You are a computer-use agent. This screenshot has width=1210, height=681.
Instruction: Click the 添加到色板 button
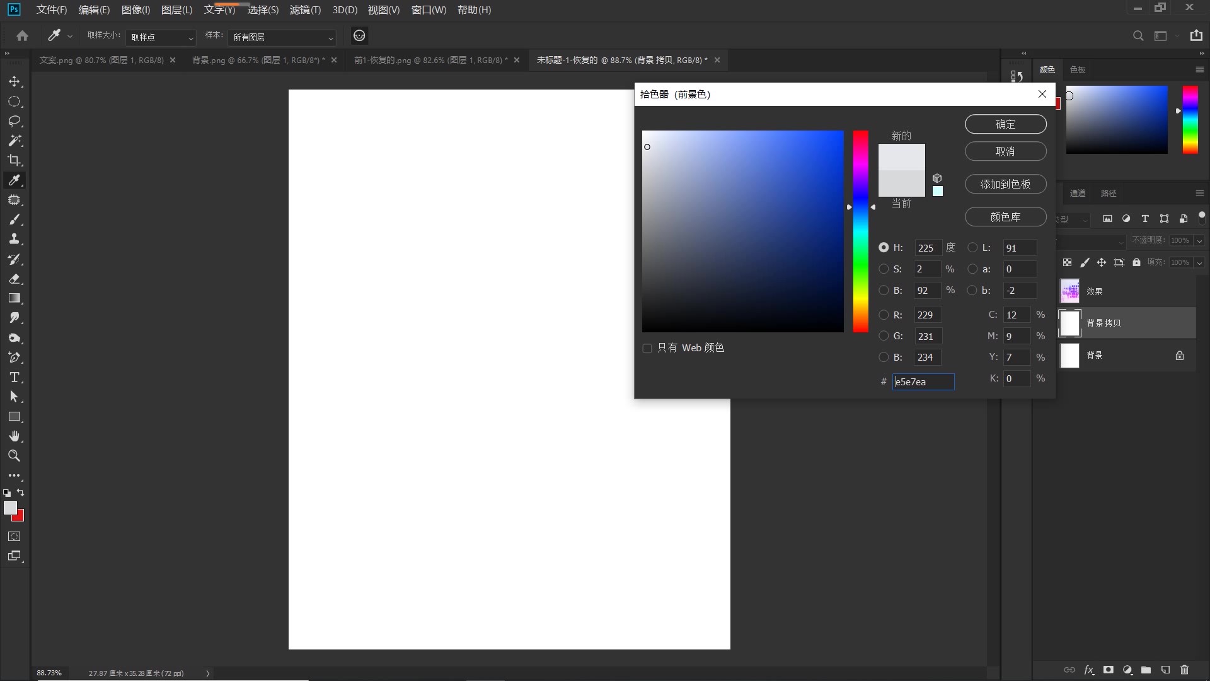(x=1005, y=184)
